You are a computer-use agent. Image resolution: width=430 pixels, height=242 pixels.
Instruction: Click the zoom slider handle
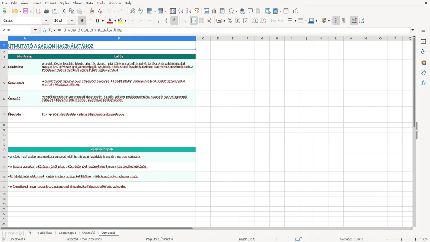tap(401, 239)
